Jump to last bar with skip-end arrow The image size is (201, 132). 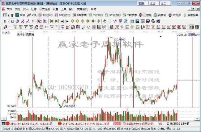click(57, 21)
